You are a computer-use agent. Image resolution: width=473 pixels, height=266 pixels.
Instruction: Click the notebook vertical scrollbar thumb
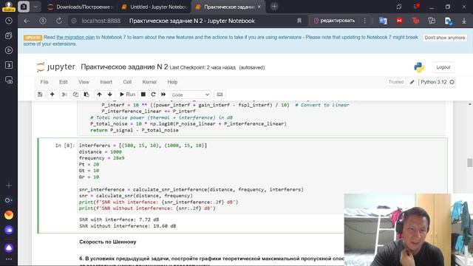470,163
